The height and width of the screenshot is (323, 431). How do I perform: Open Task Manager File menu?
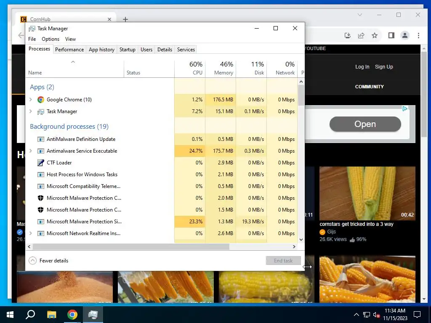click(x=32, y=39)
